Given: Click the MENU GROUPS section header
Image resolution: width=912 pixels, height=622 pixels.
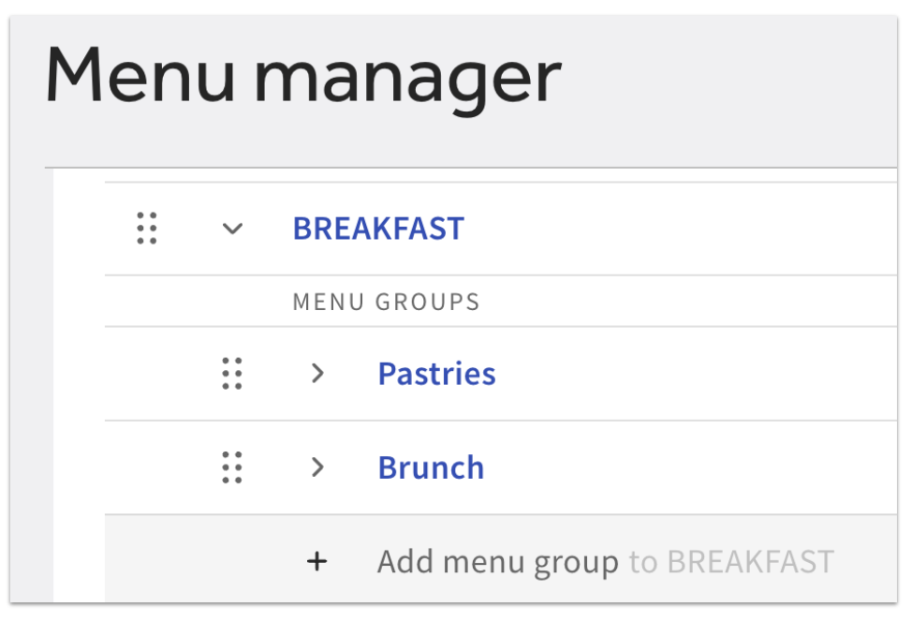Looking at the screenshot, I should pos(385,301).
